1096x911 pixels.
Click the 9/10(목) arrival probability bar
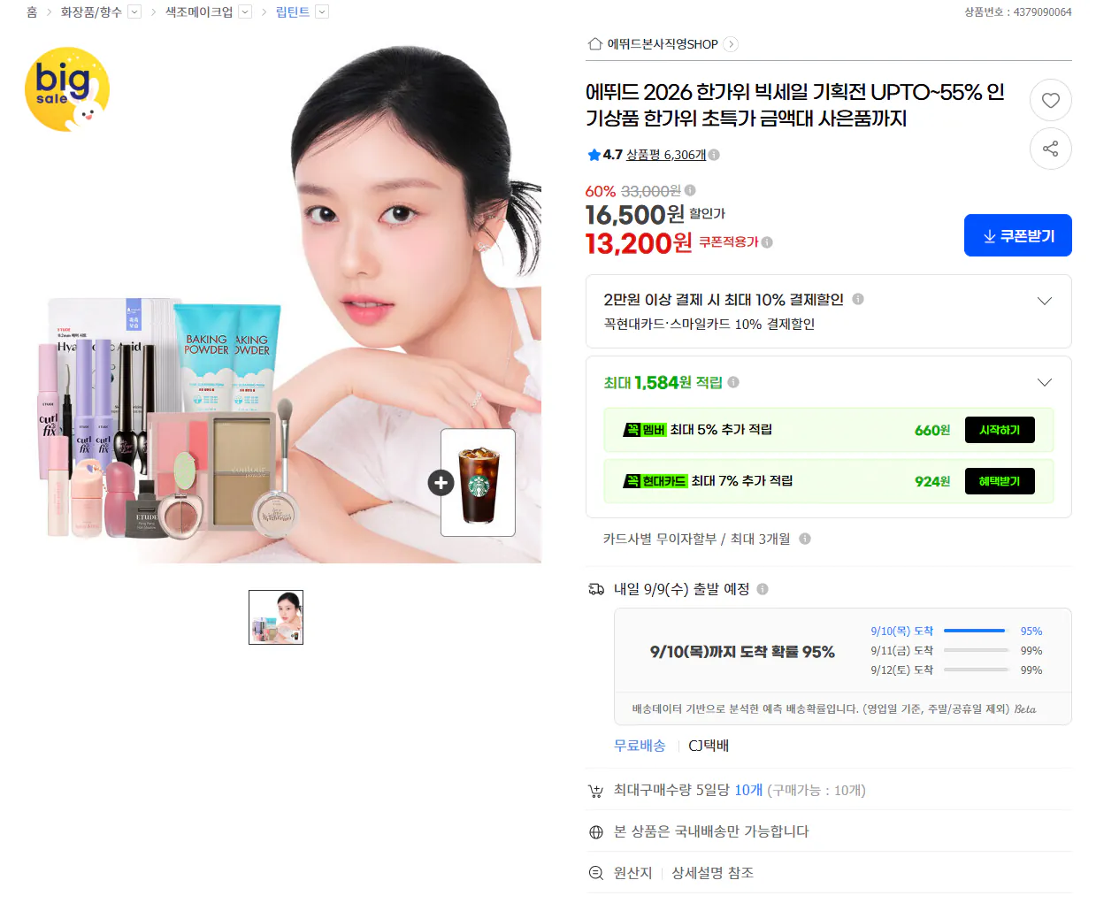(976, 631)
